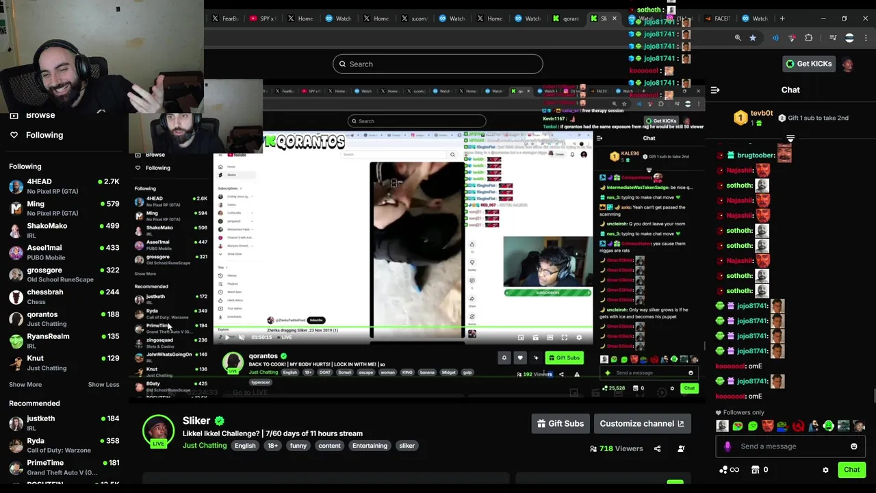Click tevb0t top gifter name in chat
This screenshot has width=876, height=493.
click(762, 114)
